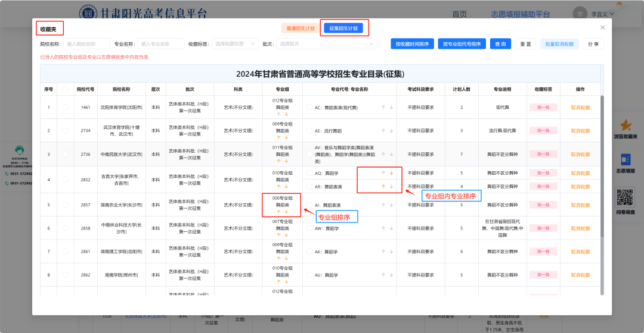This screenshot has height=333, width=644.
Task: Move major AW 舞蹈学 up
Action: click(x=383, y=228)
